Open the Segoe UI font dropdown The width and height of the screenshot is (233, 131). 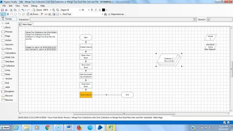80,10
